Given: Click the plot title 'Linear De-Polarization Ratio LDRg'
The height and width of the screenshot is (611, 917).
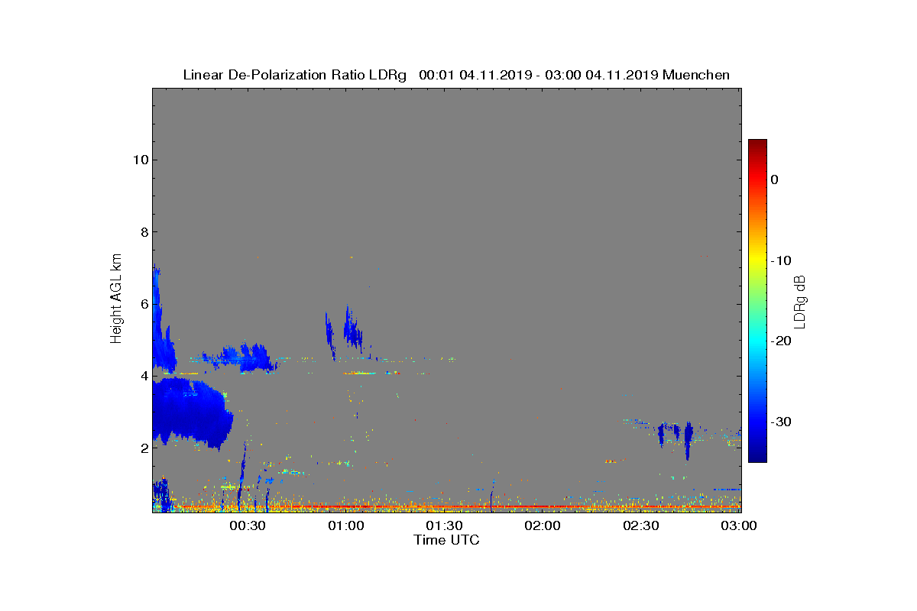Looking at the screenshot, I should click(x=295, y=75).
